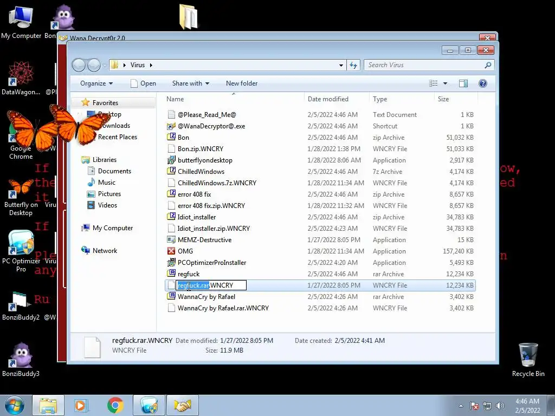Viewport: 555px width, 416px height.
Task: Select BonziBuddy3 desktop shortcut
Action: coord(21,360)
